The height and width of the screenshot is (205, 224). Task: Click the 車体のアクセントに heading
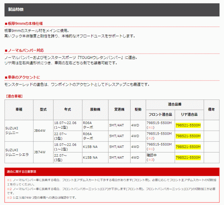coord(24,77)
